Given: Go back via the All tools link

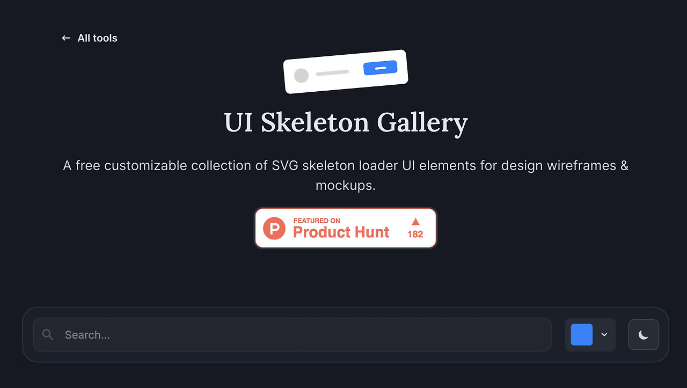Looking at the screenshot, I should [97, 38].
